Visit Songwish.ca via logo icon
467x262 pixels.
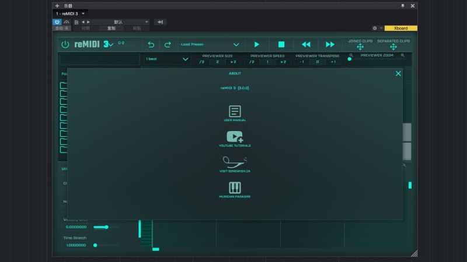pos(235,162)
